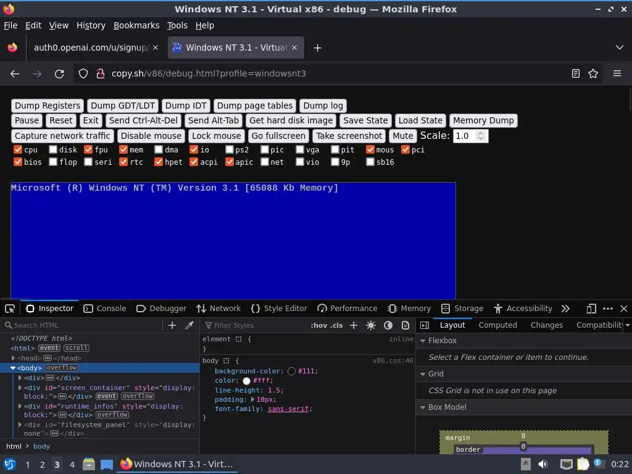Click the Dump Registers button

pos(48,106)
